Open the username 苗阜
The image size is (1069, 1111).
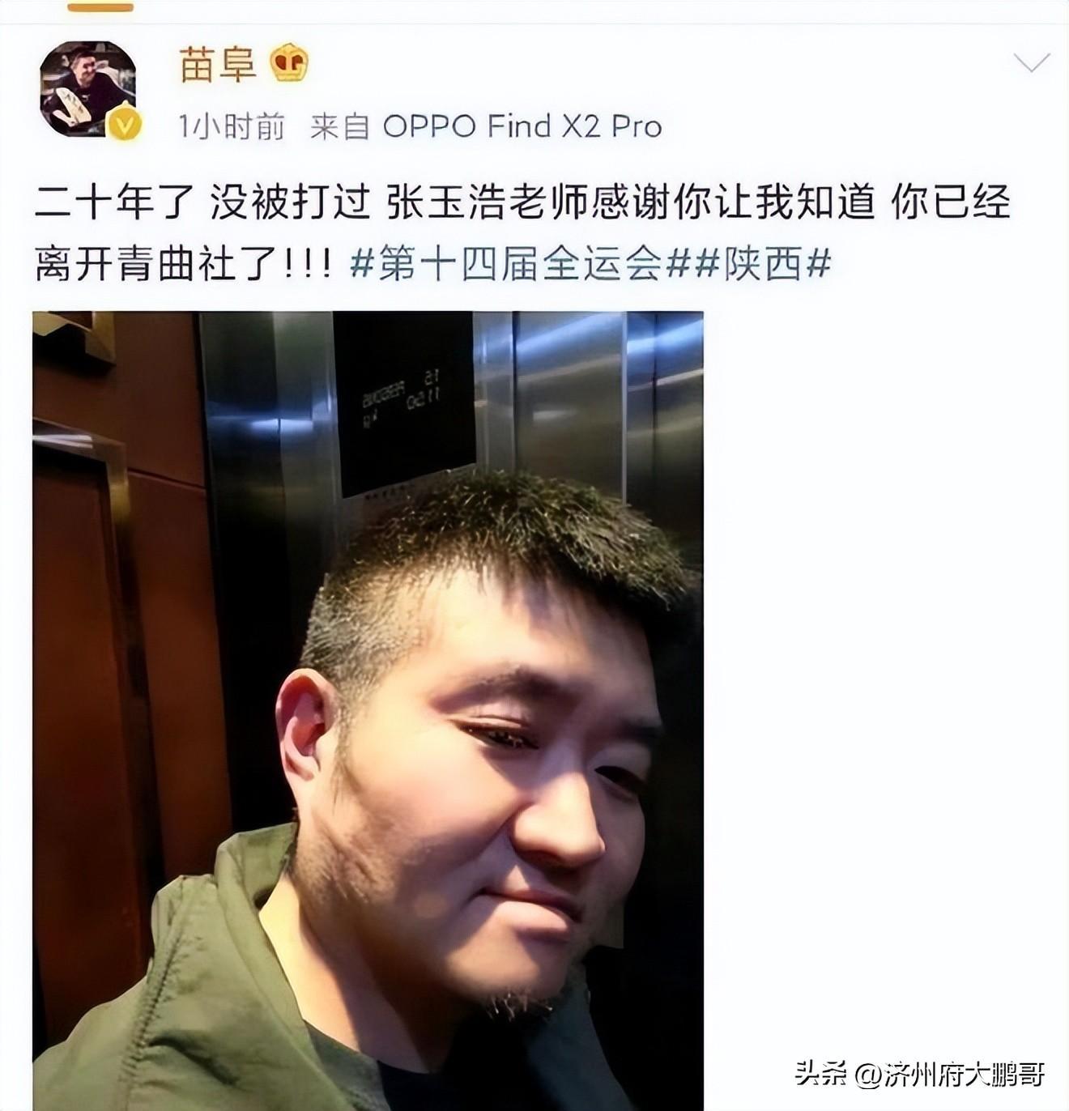click(x=217, y=64)
